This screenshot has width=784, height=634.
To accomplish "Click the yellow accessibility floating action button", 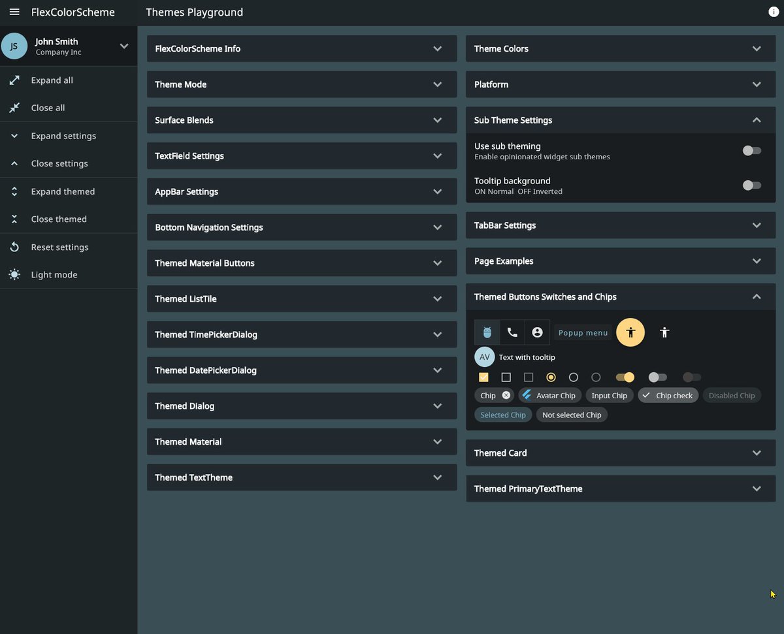I will click(630, 332).
